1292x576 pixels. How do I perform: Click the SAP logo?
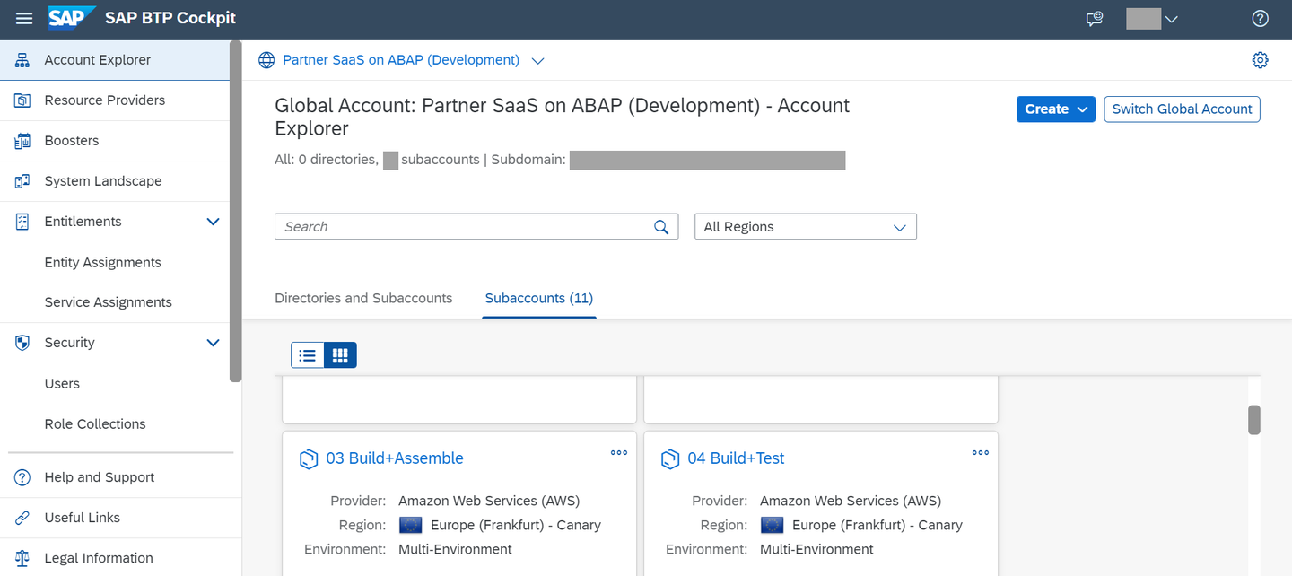point(72,18)
